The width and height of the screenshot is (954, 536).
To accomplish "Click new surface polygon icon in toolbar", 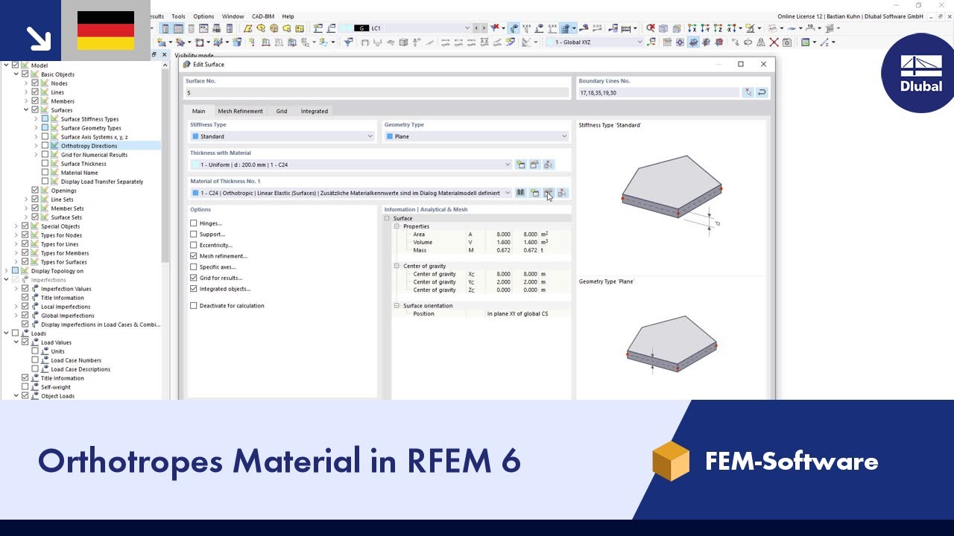I will pyautogui.click(x=248, y=28).
